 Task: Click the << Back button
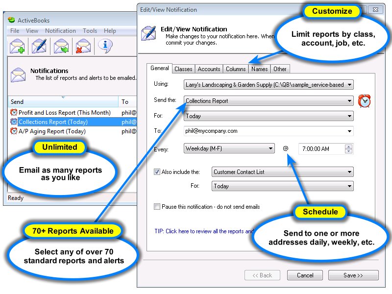pyautogui.click(x=262, y=275)
